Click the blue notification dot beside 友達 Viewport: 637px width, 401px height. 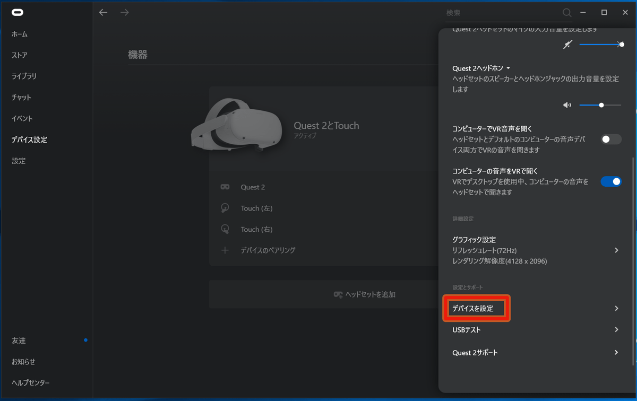point(85,340)
